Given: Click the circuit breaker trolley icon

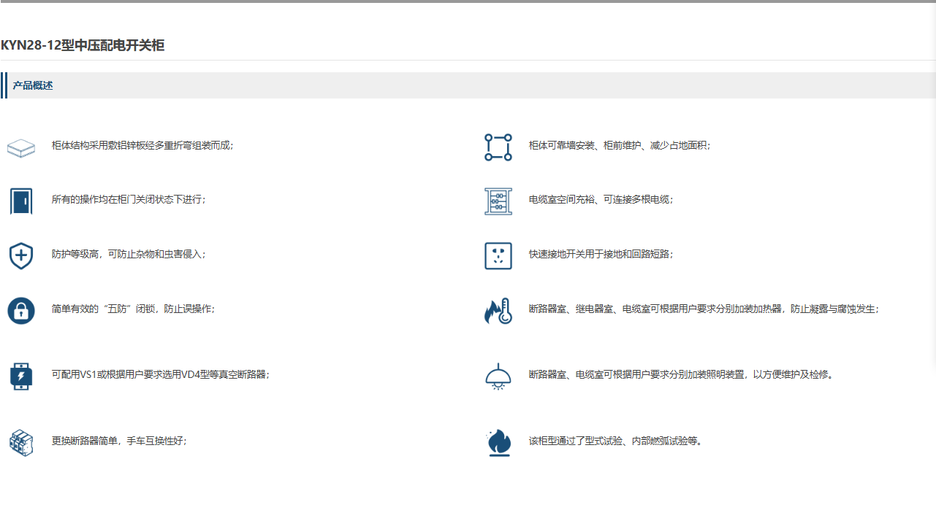Looking at the screenshot, I should (x=21, y=443).
